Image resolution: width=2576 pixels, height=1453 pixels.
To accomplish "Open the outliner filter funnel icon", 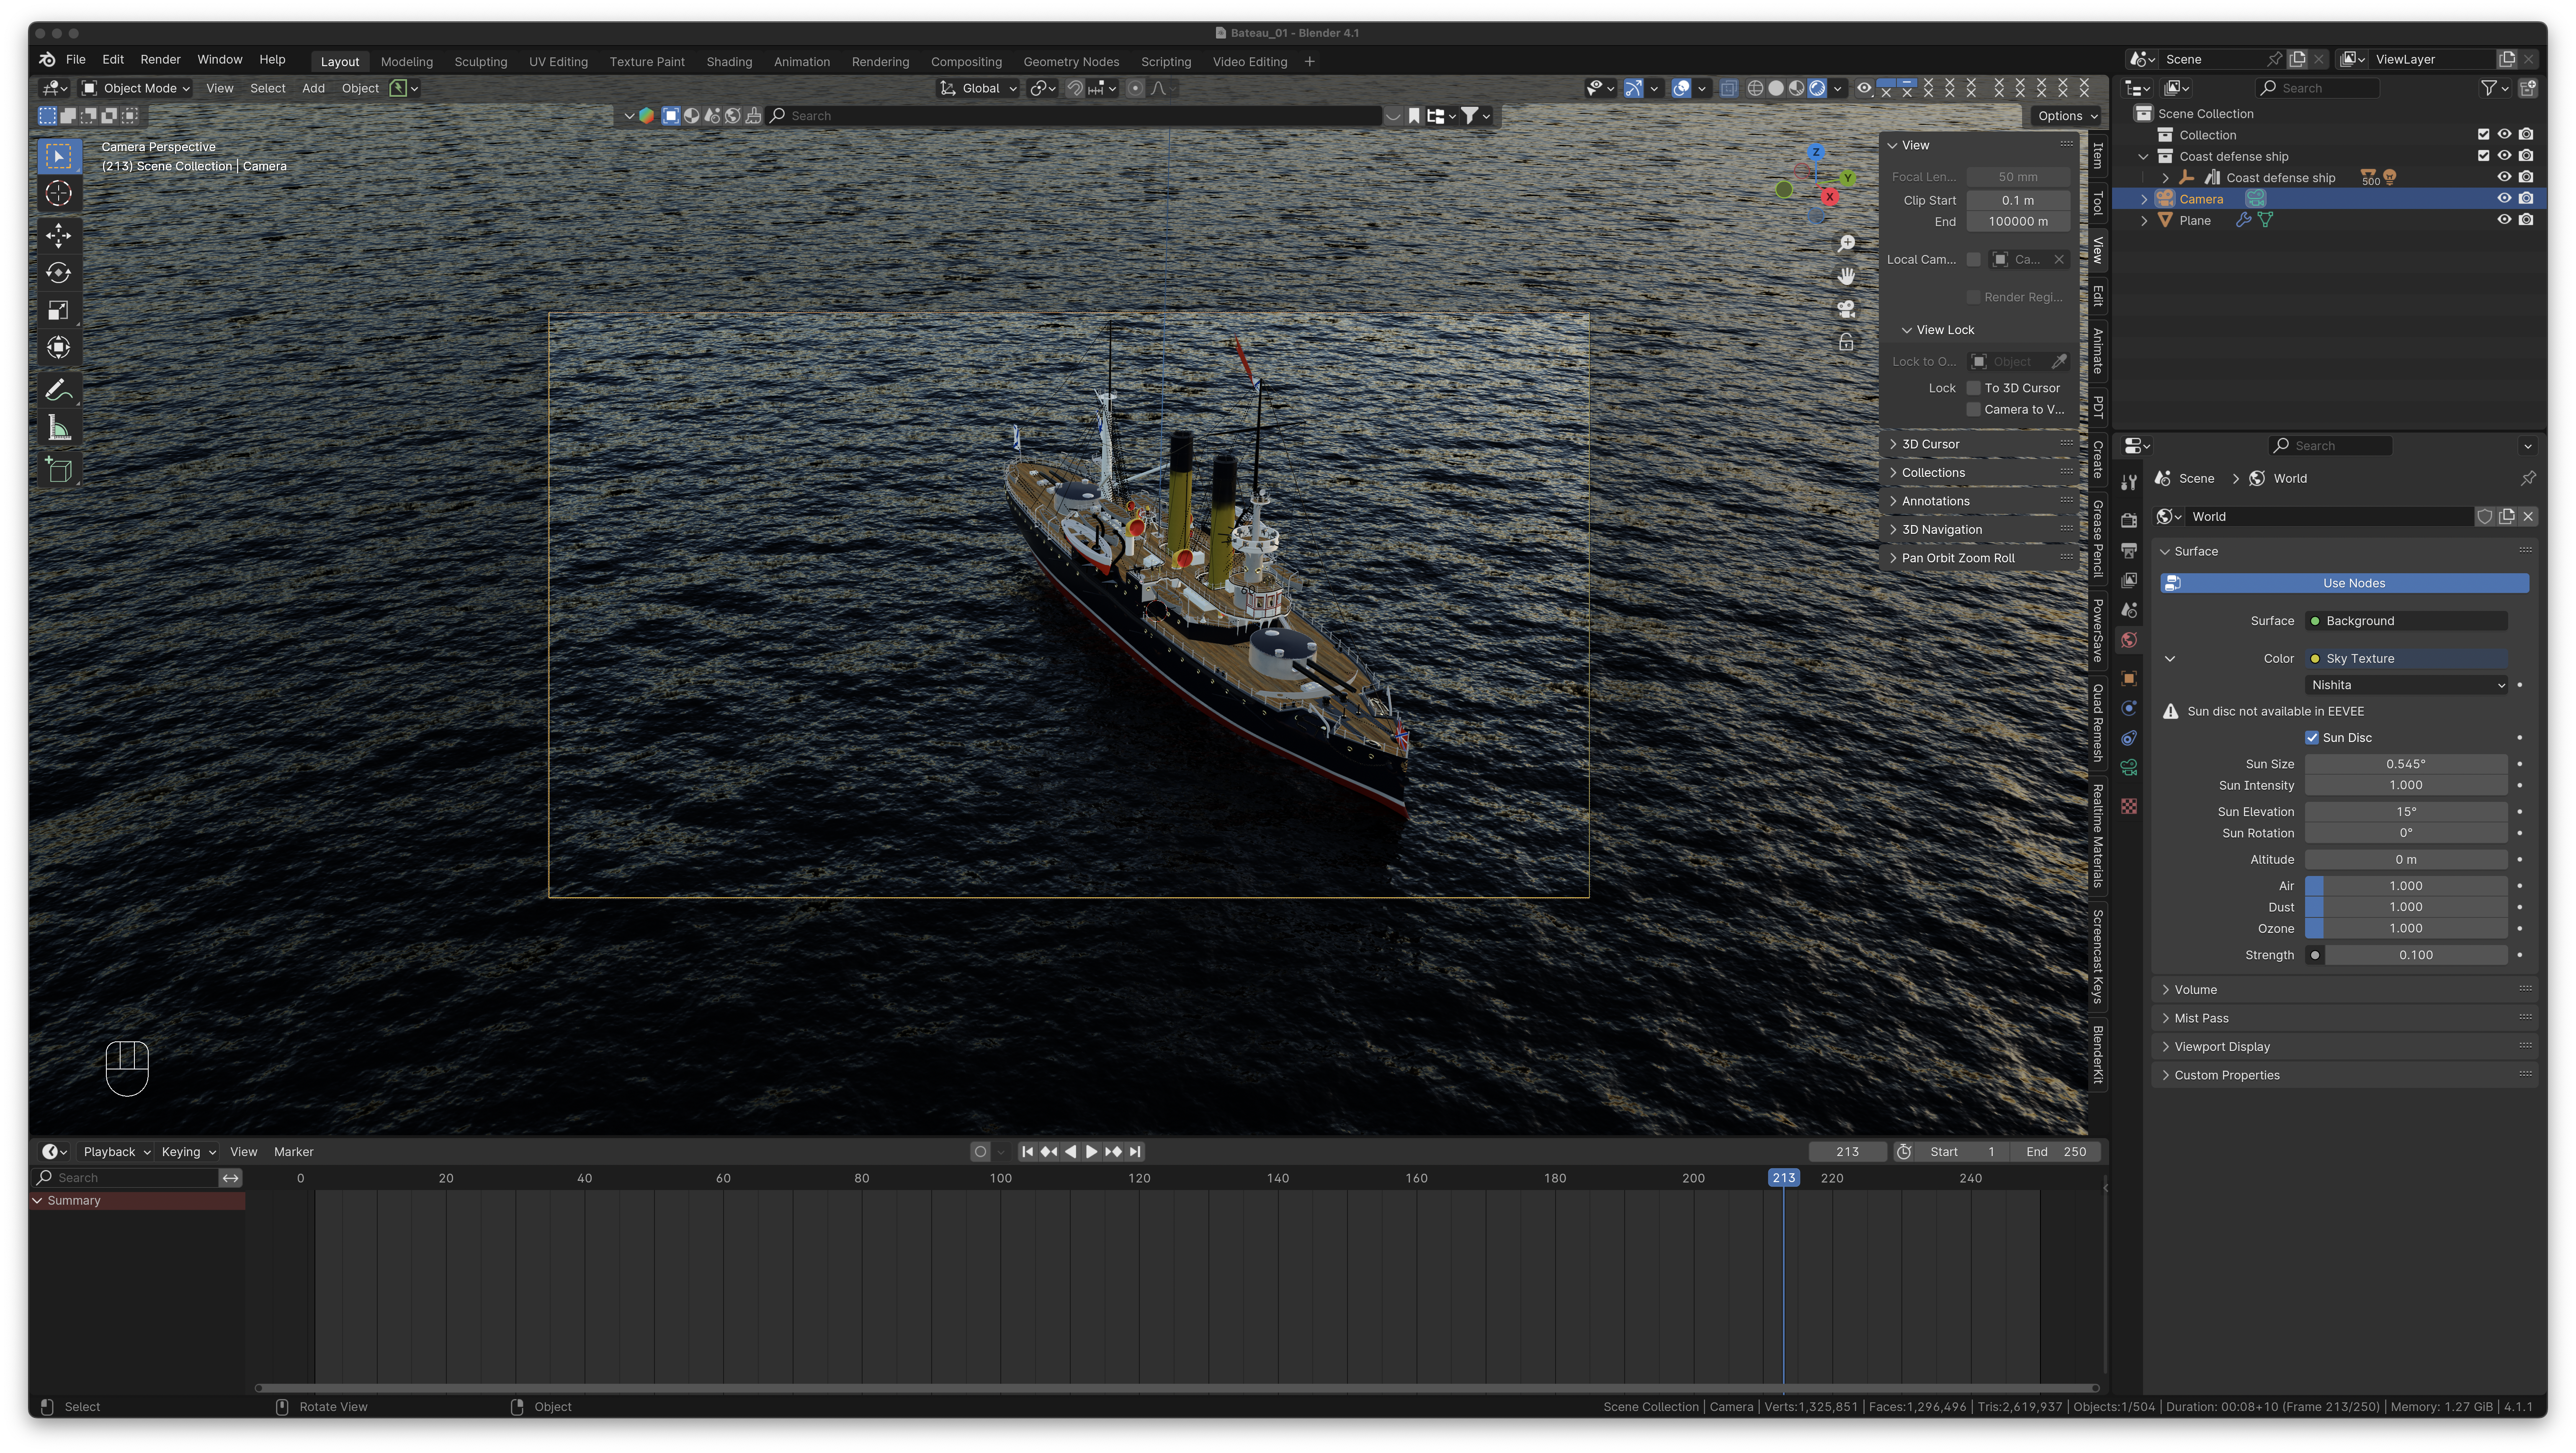I will 2494,88.
